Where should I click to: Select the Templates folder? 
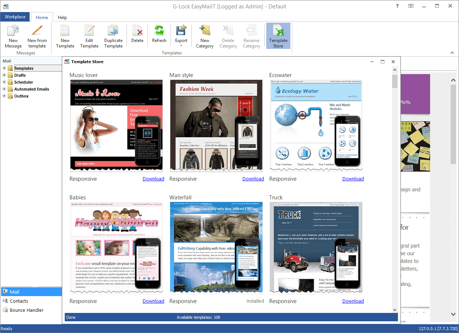pos(24,68)
